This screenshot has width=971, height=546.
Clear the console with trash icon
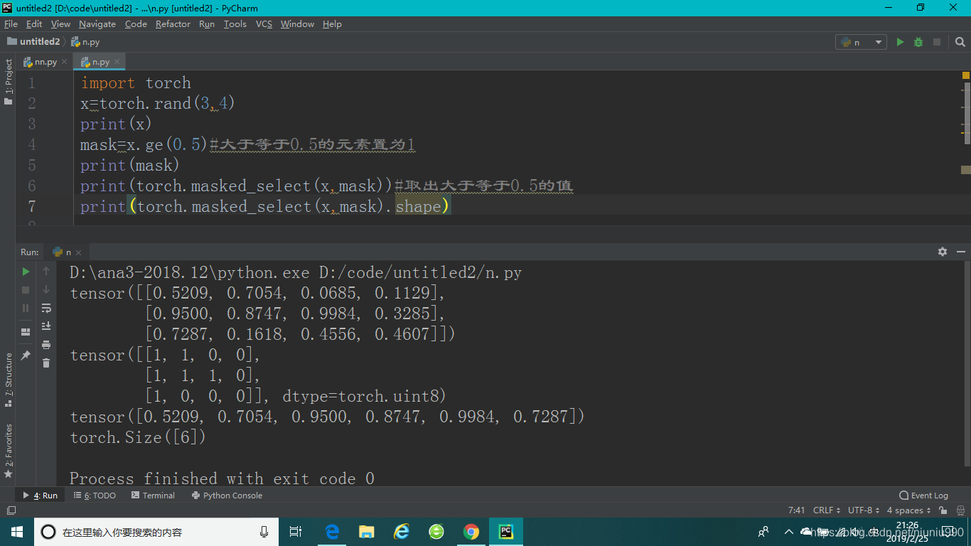[x=46, y=363]
